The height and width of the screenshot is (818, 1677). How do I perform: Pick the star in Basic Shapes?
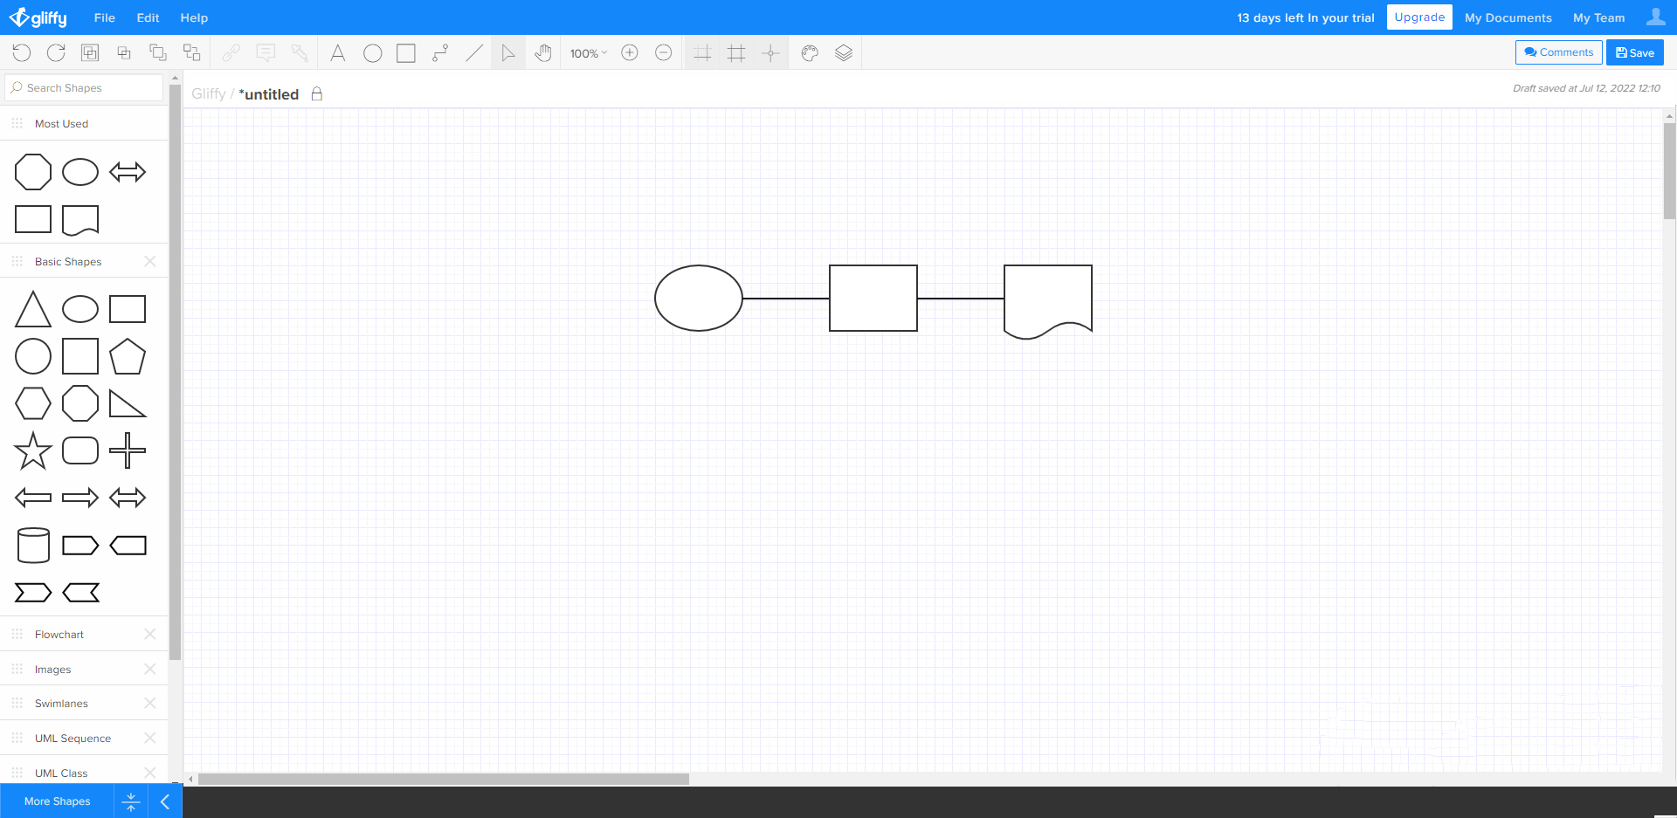pyautogui.click(x=33, y=450)
